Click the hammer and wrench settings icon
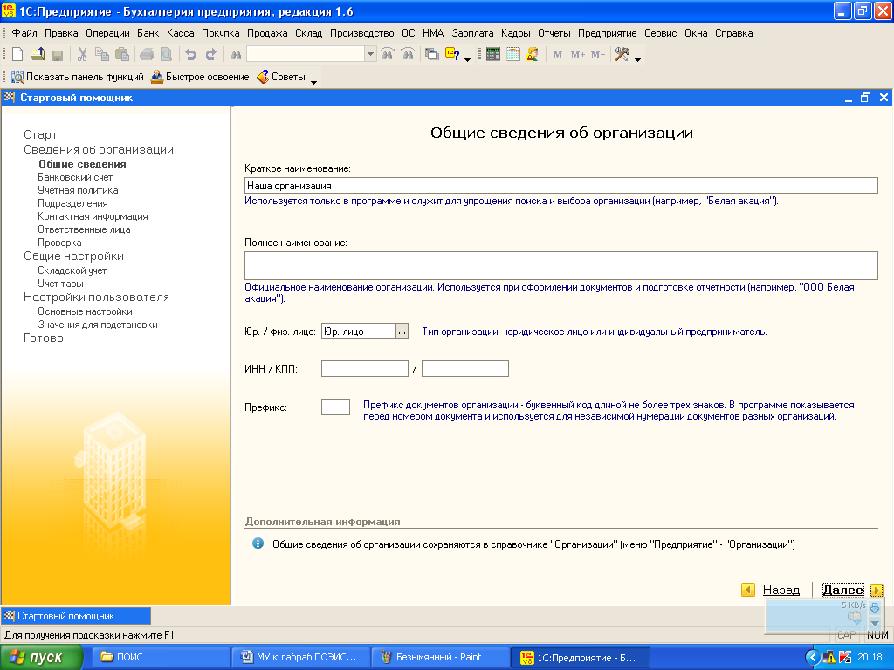The height and width of the screenshot is (670, 894). pyautogui.click(x=622, y=55)
